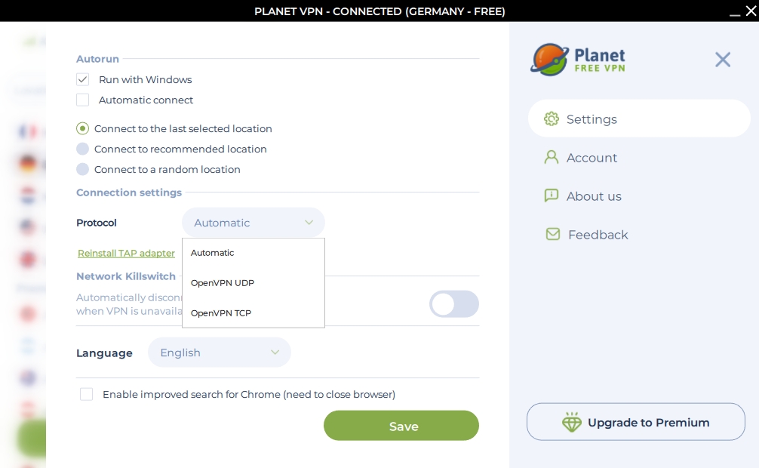The height and width of the screenshot is (468, 759).
Task: Click the Feedback envelope icon
Action: pyautogui.click(x=553, y=235)
